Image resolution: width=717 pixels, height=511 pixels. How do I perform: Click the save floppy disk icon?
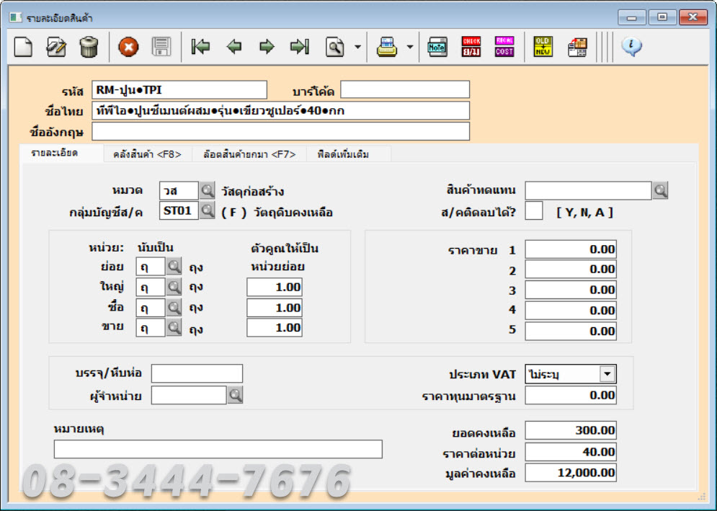point(161,47)
